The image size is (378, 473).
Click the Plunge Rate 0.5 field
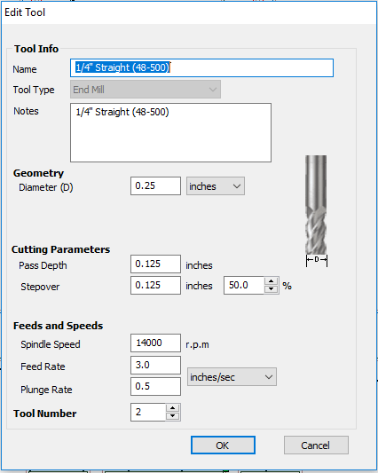tap(155, 386)
